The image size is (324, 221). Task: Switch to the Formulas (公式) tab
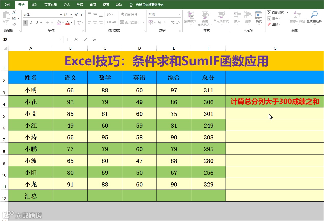coord(67,5)
